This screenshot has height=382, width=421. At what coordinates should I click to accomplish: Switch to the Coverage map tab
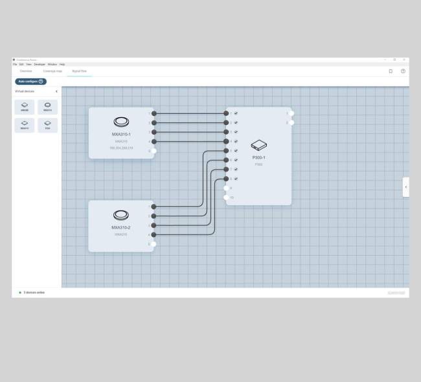point(52,71)
